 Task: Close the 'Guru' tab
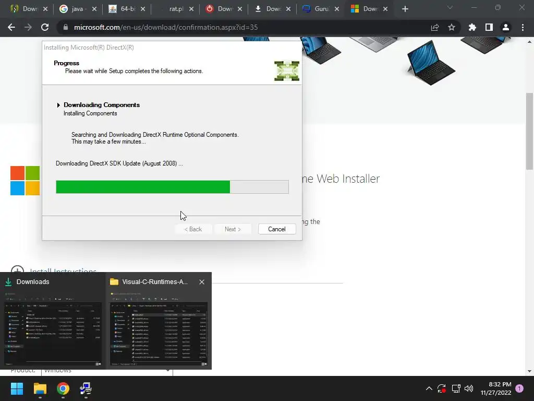click(x=337, y=9)
